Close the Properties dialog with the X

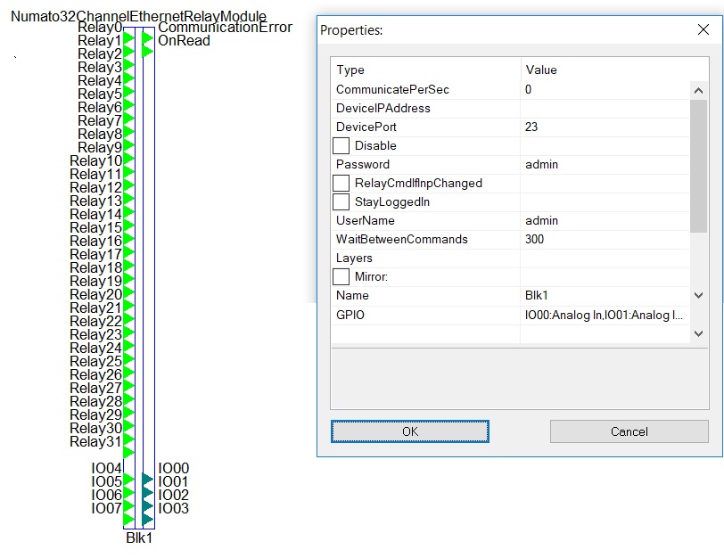[703, 29]
